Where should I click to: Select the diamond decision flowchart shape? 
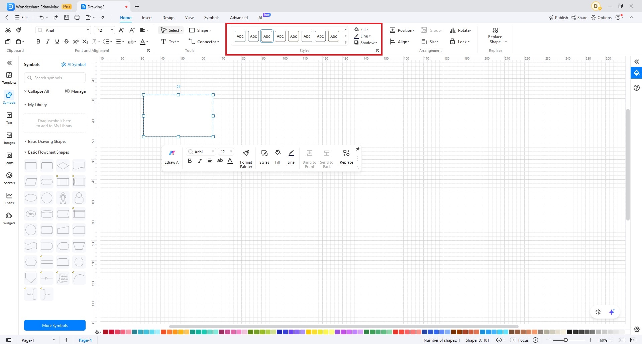pos(63,166)
